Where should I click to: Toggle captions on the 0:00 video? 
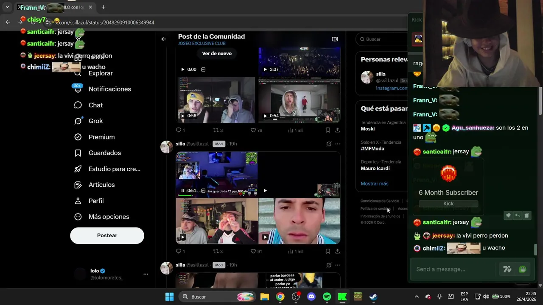203,69
